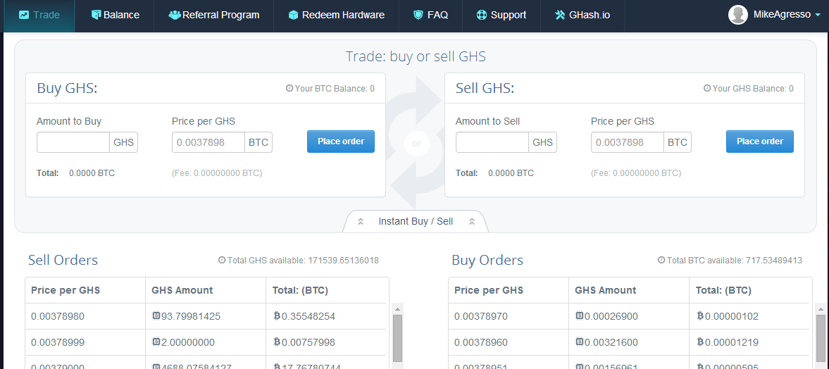Open the Trade tab

coord(39,15)
